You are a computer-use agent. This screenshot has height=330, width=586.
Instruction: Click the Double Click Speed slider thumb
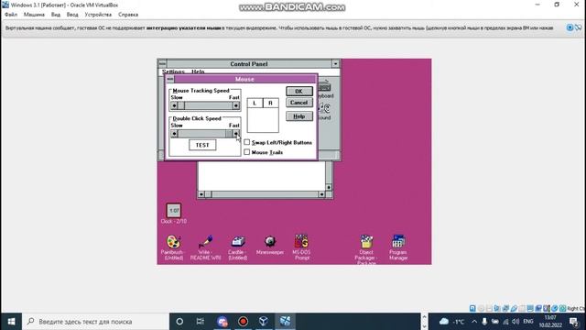(x=229, y=134)
